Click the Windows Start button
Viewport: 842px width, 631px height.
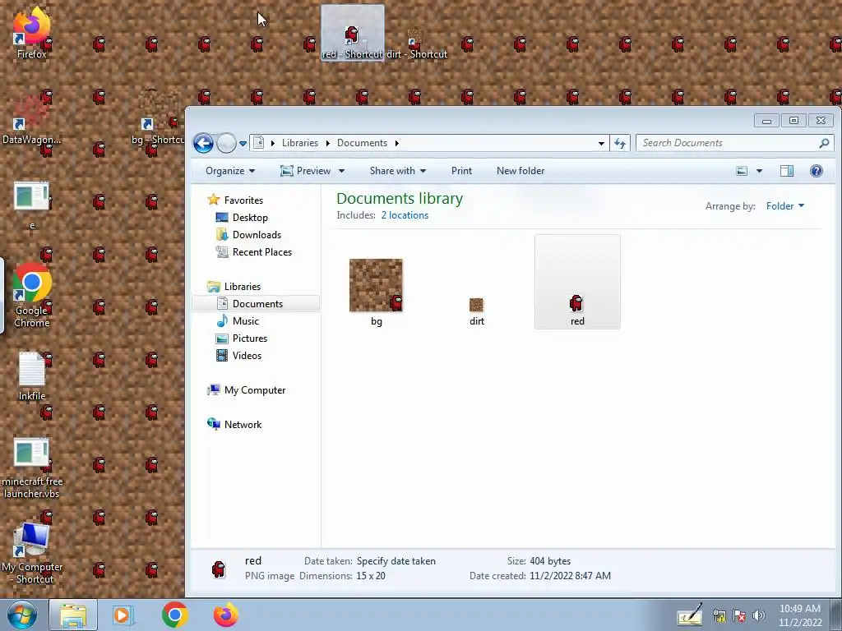22,615
